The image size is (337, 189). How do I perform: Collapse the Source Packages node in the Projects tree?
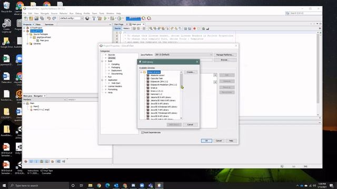[x=27, y=34]
